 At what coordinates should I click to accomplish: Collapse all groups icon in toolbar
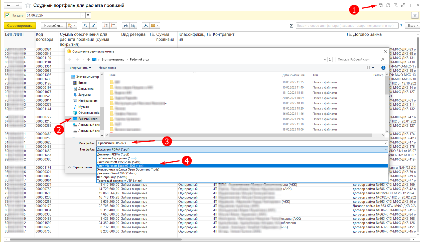pyautogui.click(x=113, y=25)
